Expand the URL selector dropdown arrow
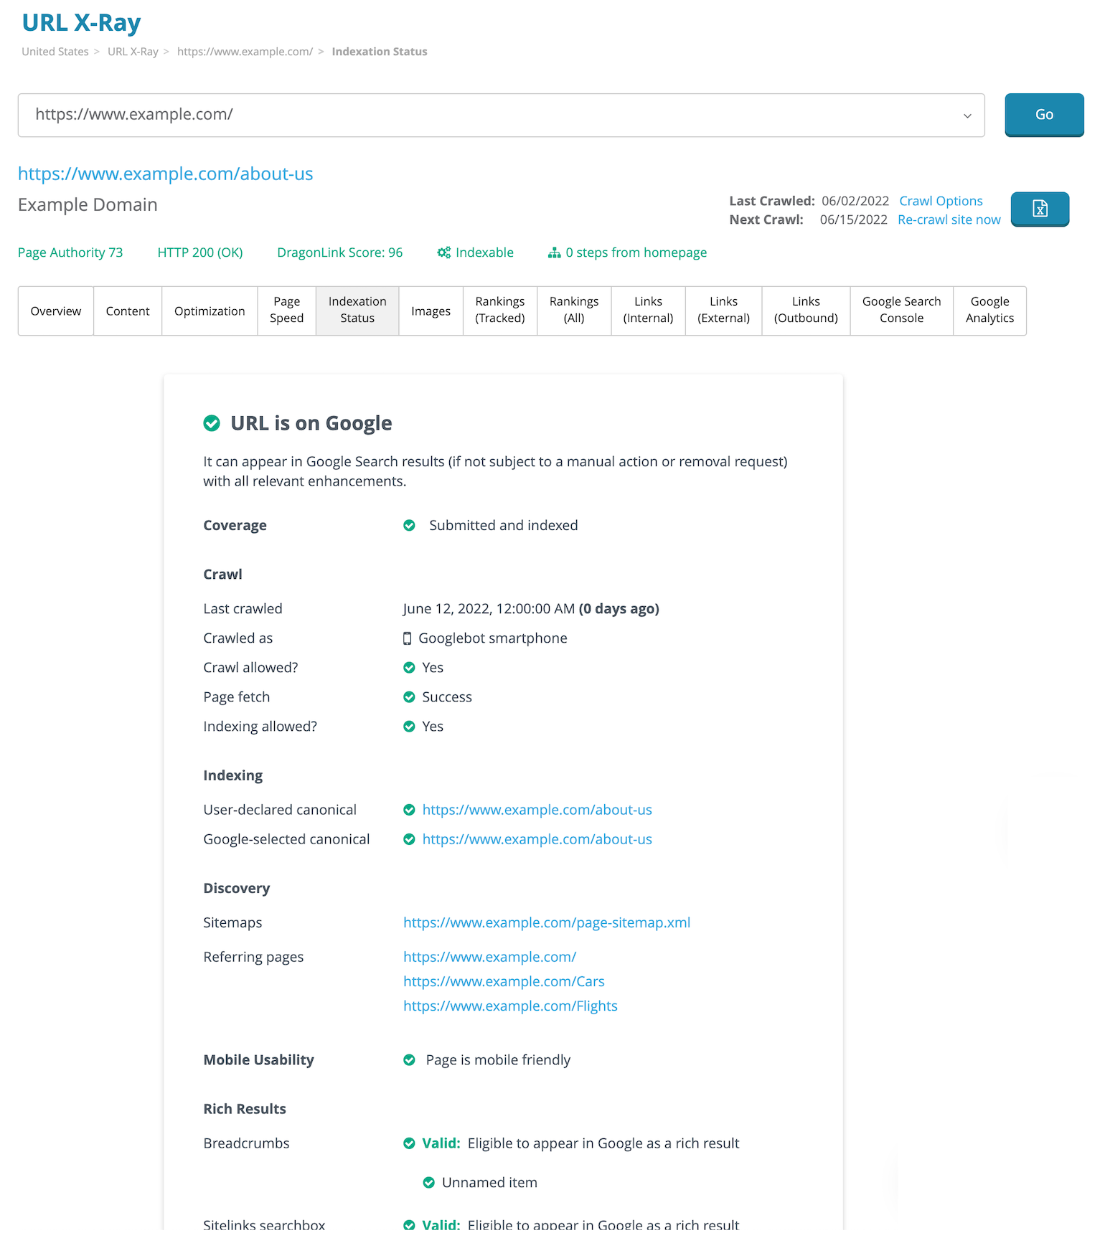The height and width of the screenshot is (1233, 1105). pos(967,115)
